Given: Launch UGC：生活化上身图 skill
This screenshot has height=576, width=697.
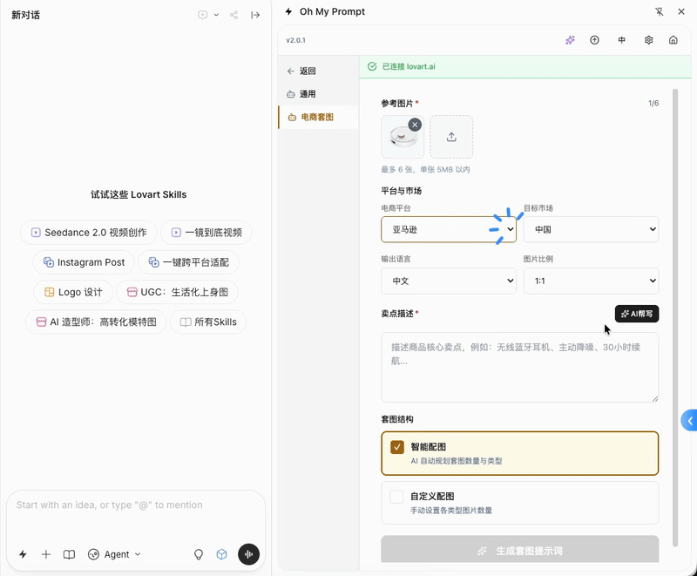Looking at the screenshot, I should click(x=178, y=292).
